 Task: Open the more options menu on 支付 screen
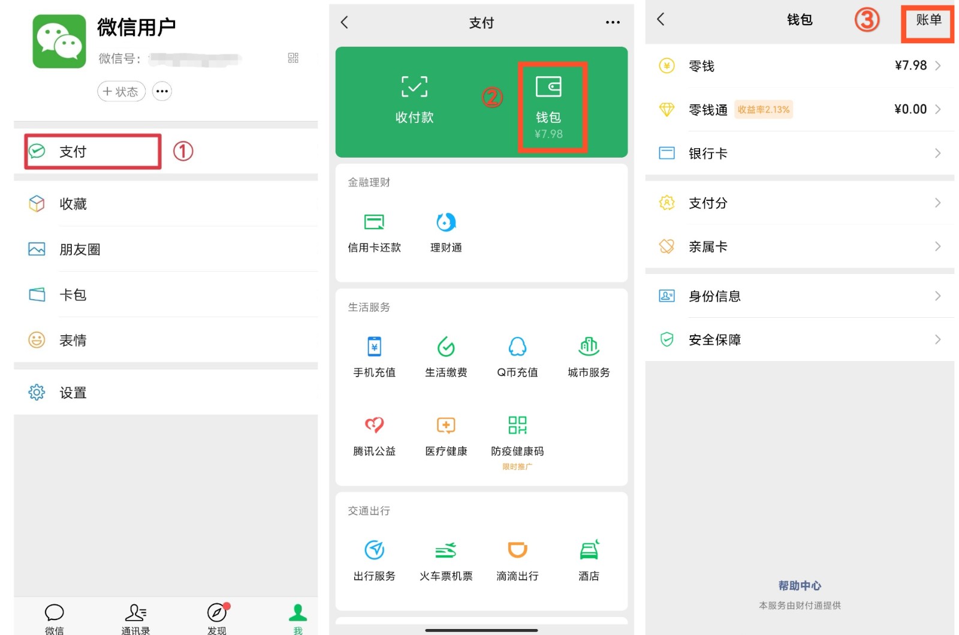(613, 22)
